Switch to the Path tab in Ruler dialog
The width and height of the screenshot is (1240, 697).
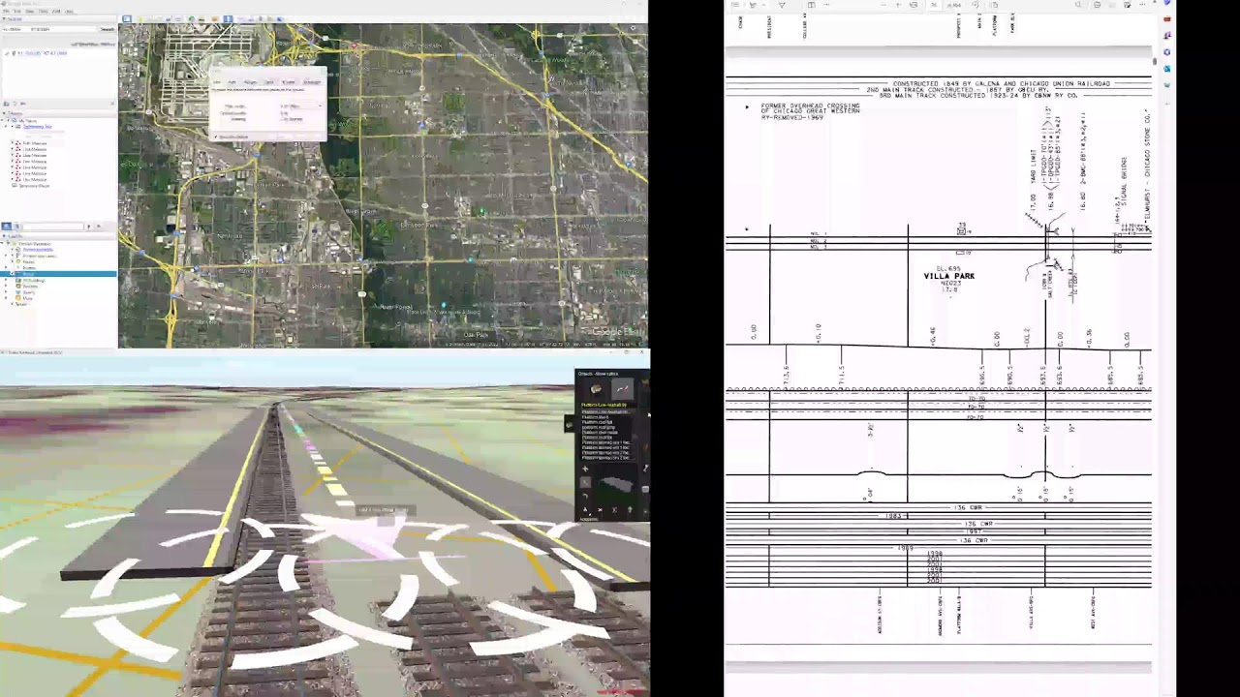coord(232,82)
